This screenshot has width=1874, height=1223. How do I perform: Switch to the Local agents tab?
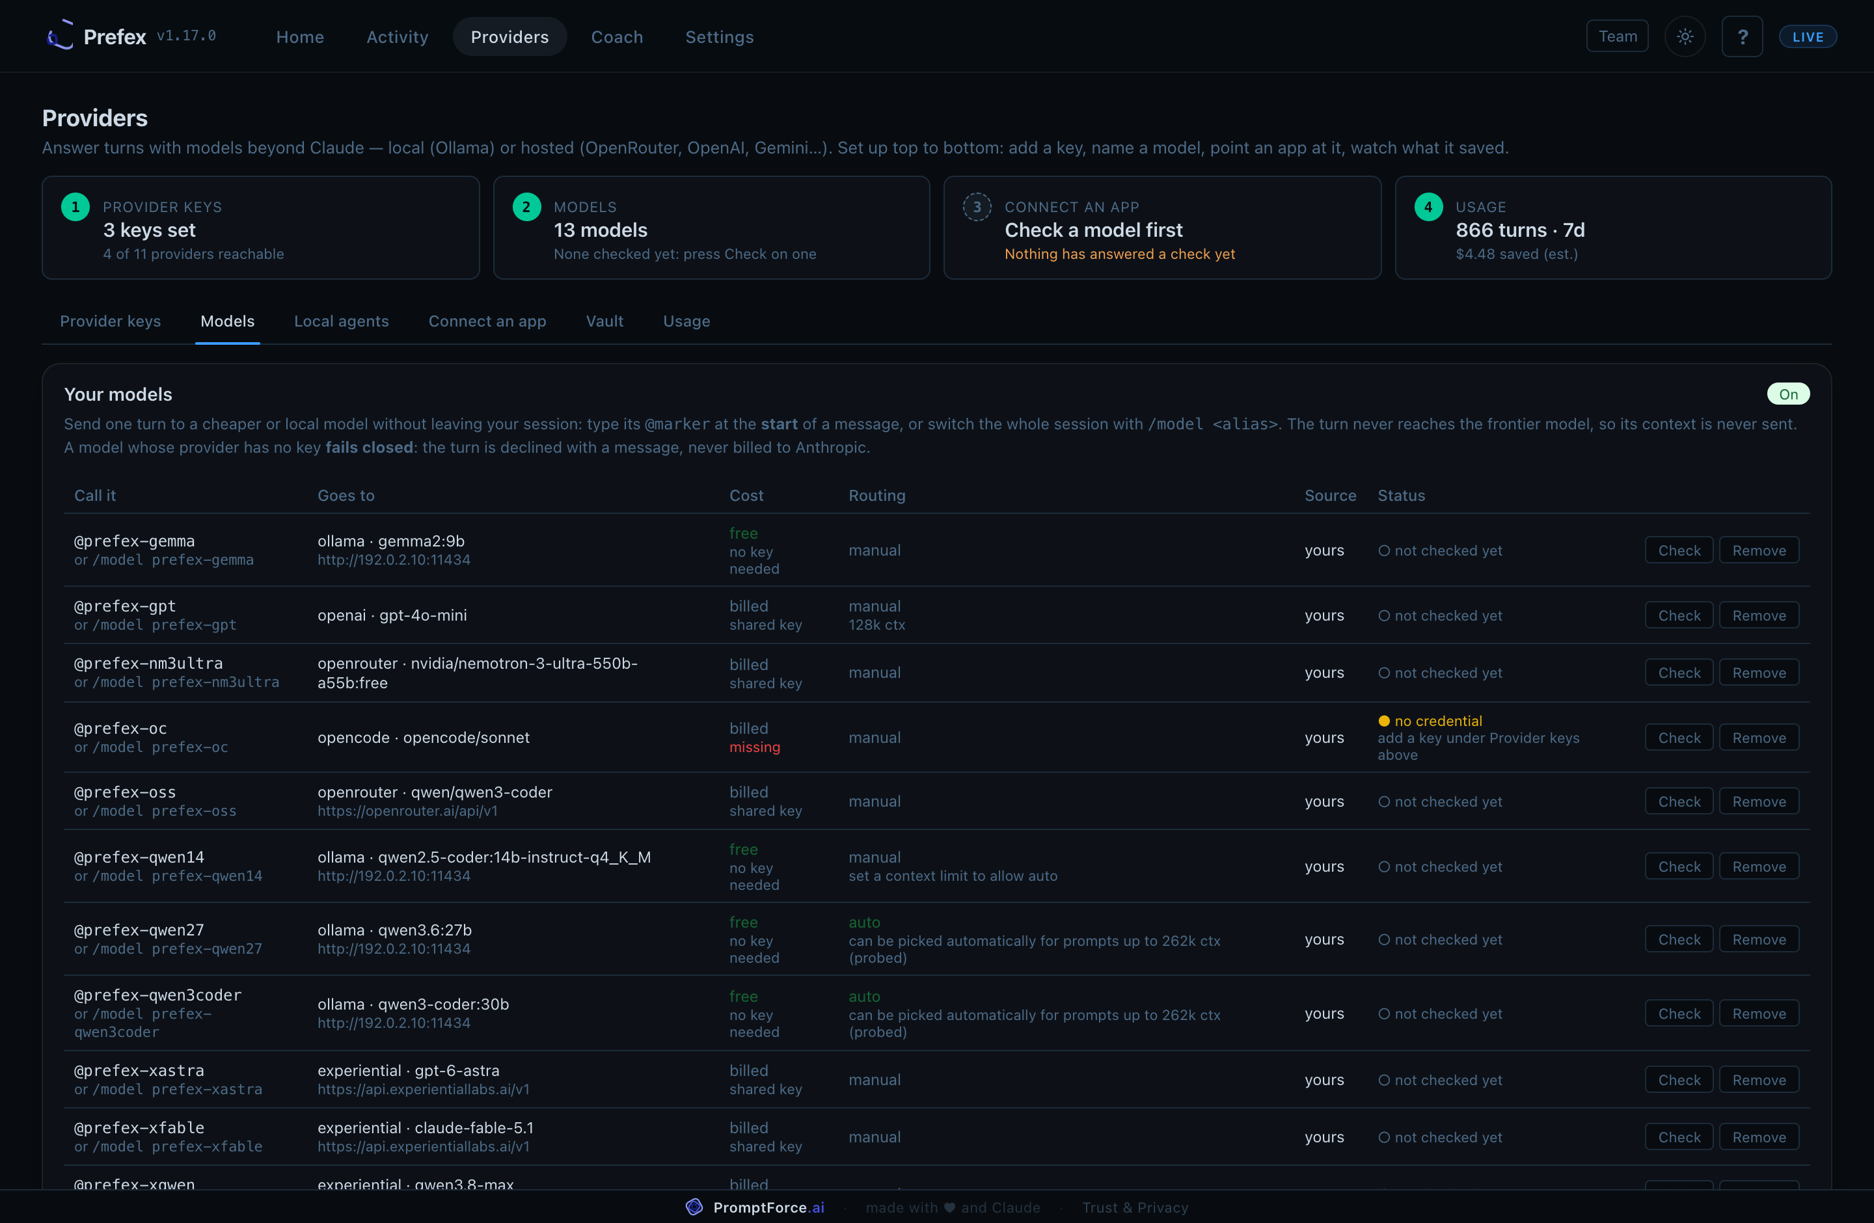click(342, 321)
